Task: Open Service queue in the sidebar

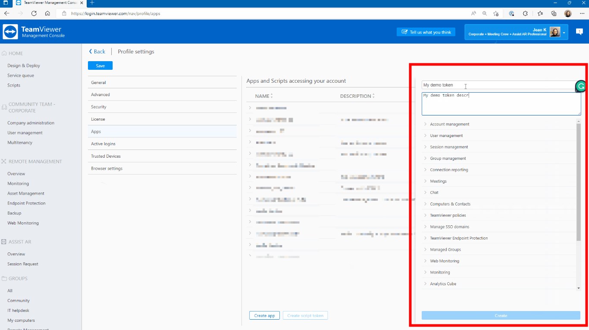Action: coord(21,75)
